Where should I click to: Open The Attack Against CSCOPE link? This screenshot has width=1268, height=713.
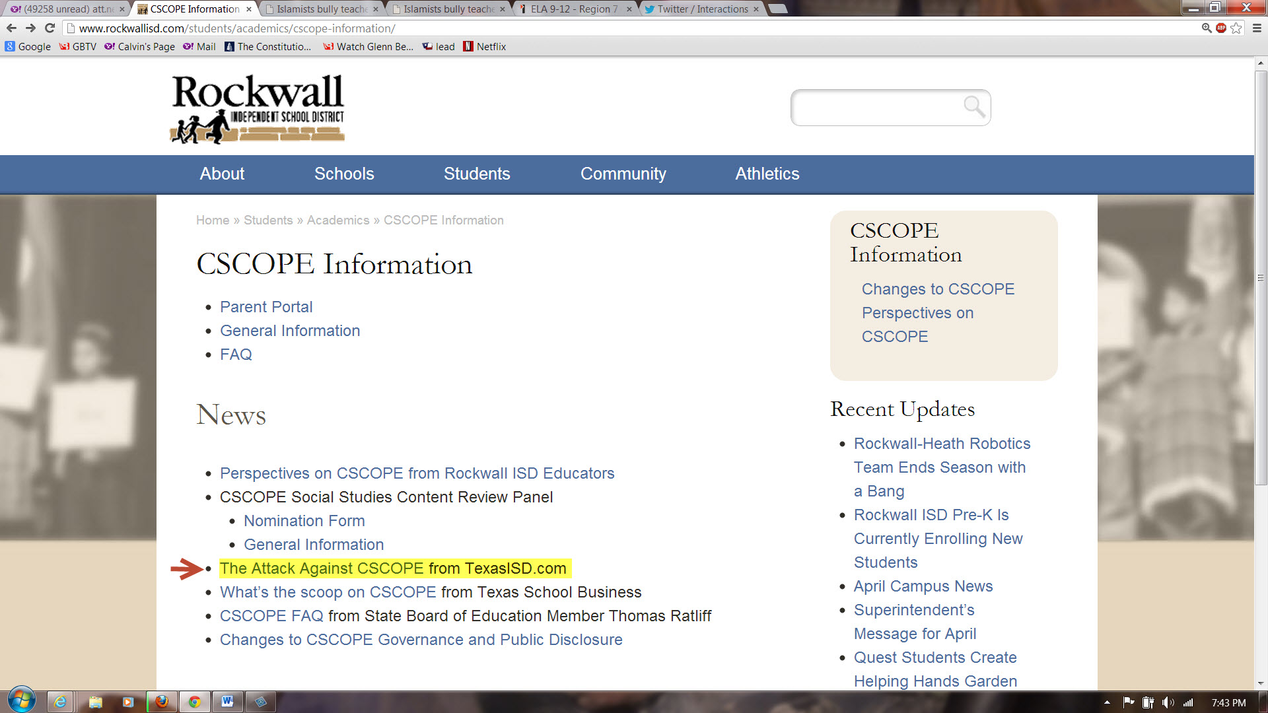click(x=321, y=568)
